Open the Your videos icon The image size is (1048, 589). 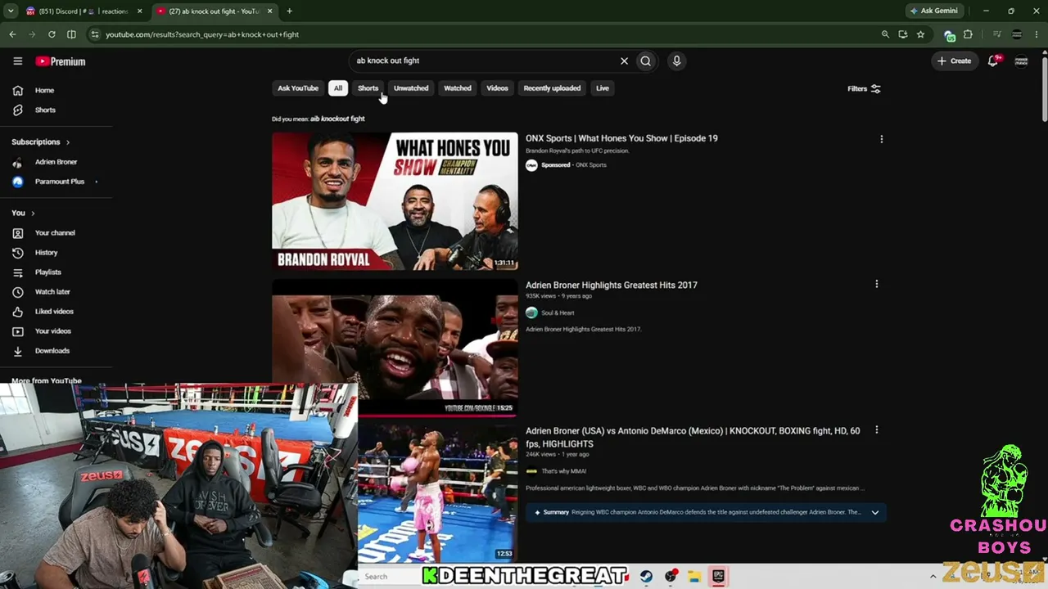click(x=18, y=331)
